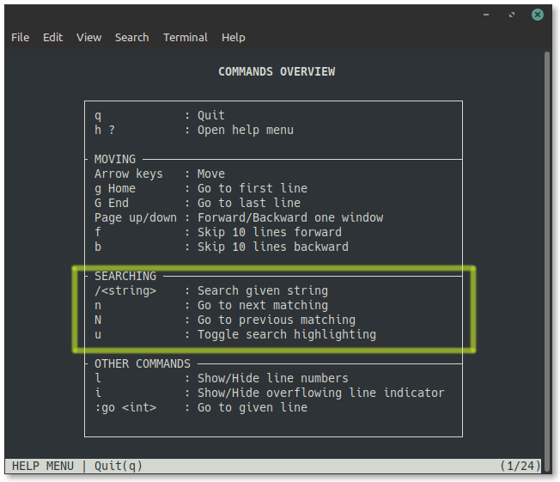Click 'Skip 10 lines backward' text
This screenshot has height=482, width=560.
point(273,247)
